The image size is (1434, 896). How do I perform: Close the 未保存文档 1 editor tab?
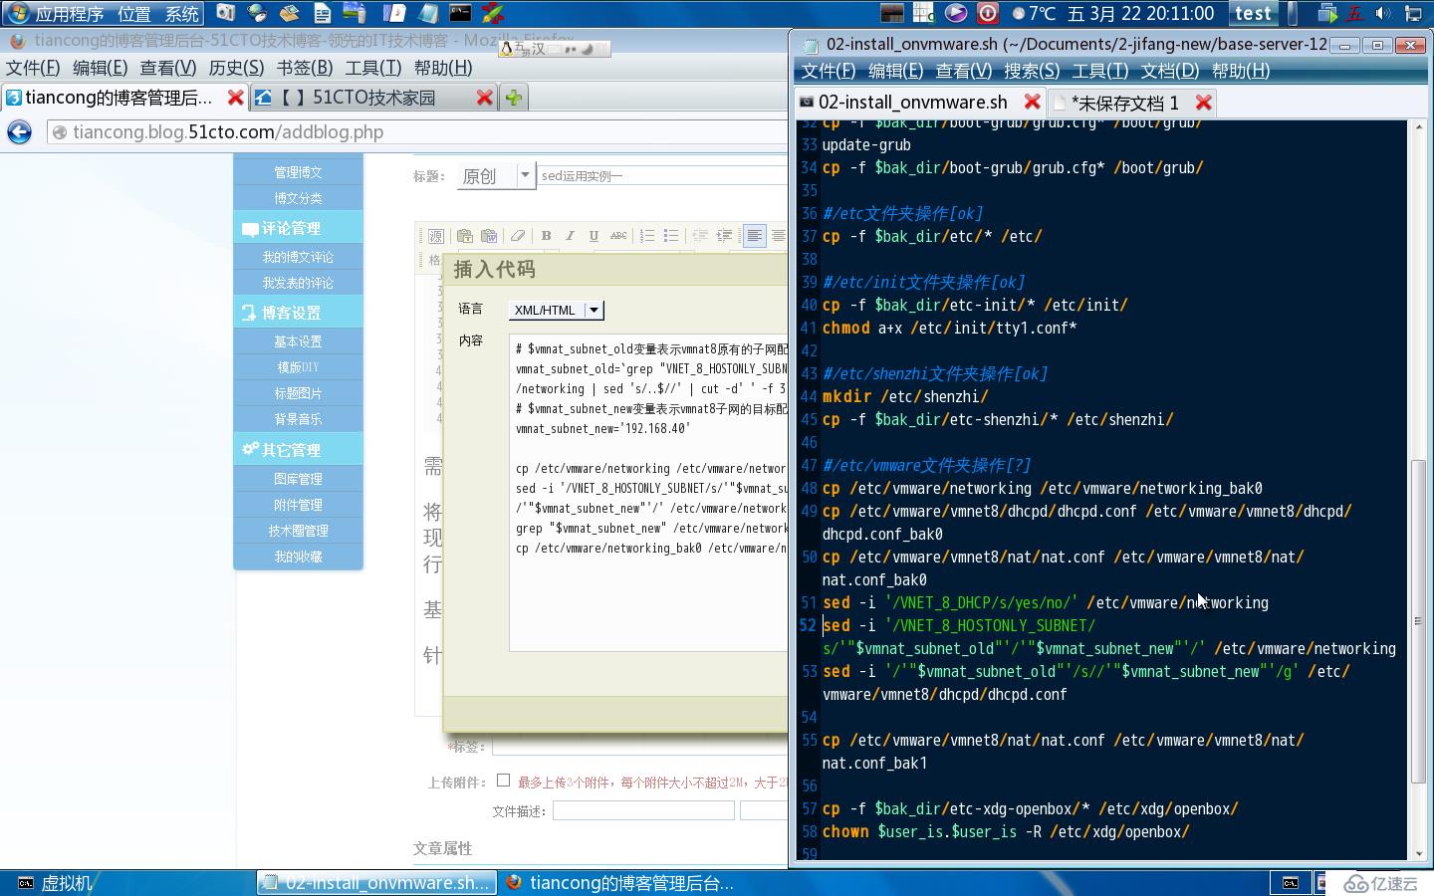click(1204, 103)
